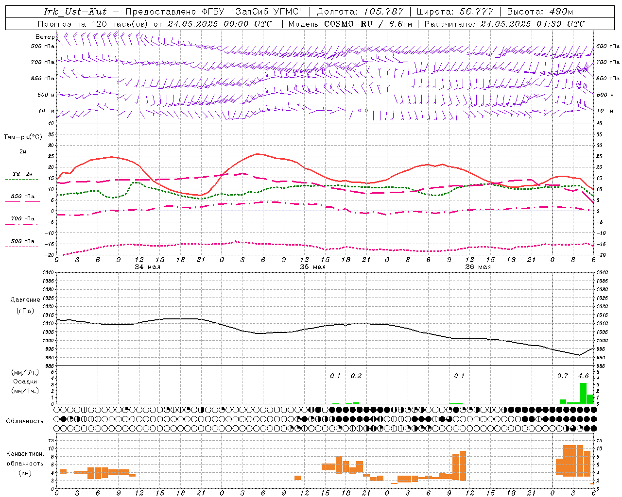Click the Широта: 56.777 value
The width and height of the screenshot is (622, 497).
coord(455,12)
